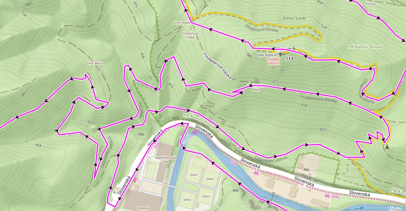Image resolution: width=406 pixels, height=211 pixels.
Task: Click the bicycle icon left of the bottom-right 2026 label
Action: coord(327,196)
